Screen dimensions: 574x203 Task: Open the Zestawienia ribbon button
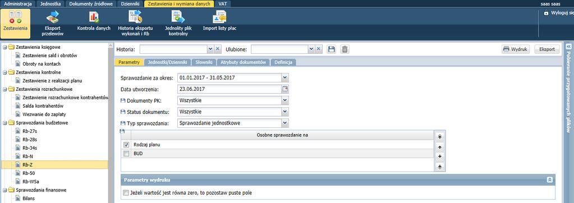(x=15, y=24)
